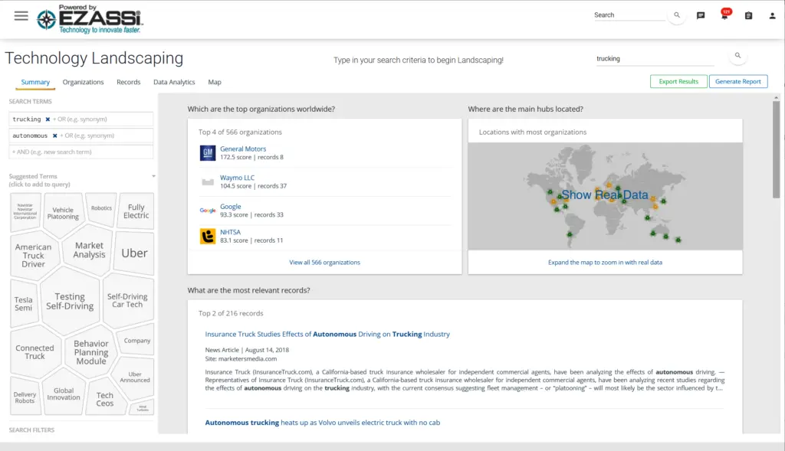Add suggested term Robotics
The height and width of the screenshot is (451, 785).
point(102,208)
